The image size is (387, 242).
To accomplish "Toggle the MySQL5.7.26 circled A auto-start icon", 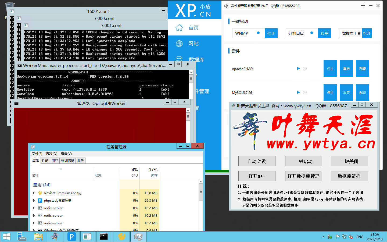I will point(305,92).
